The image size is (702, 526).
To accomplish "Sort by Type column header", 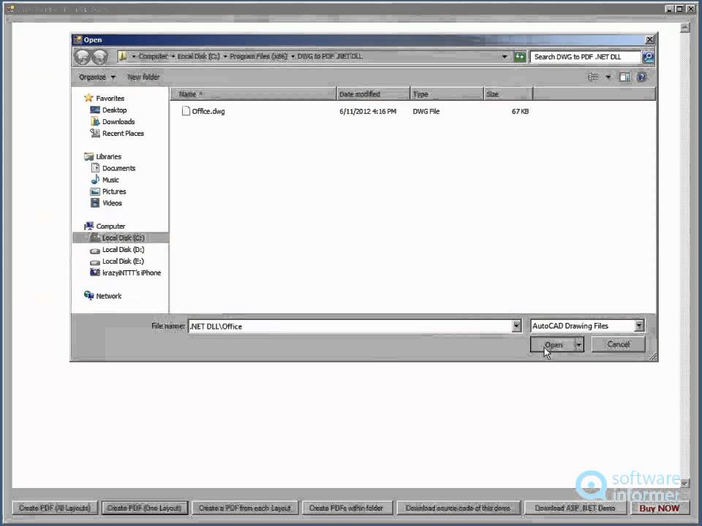I will coord(447,94).
